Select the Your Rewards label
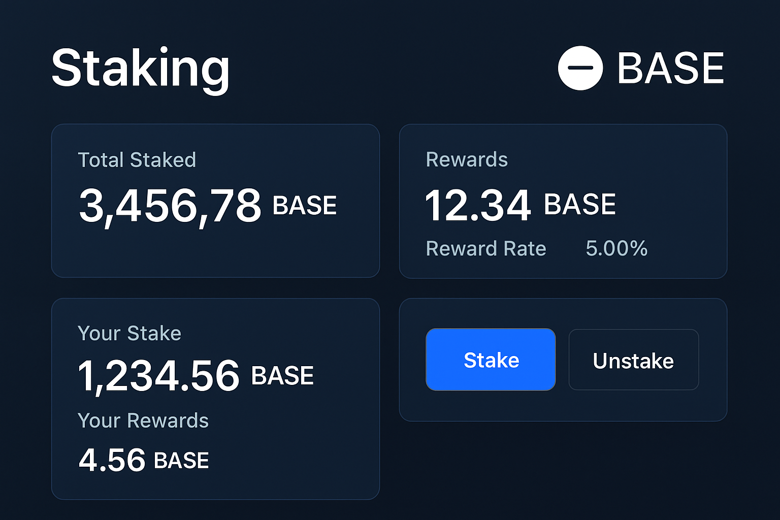Image resolution: width=780 pixels, height=520 pixels. coord(143,420)
